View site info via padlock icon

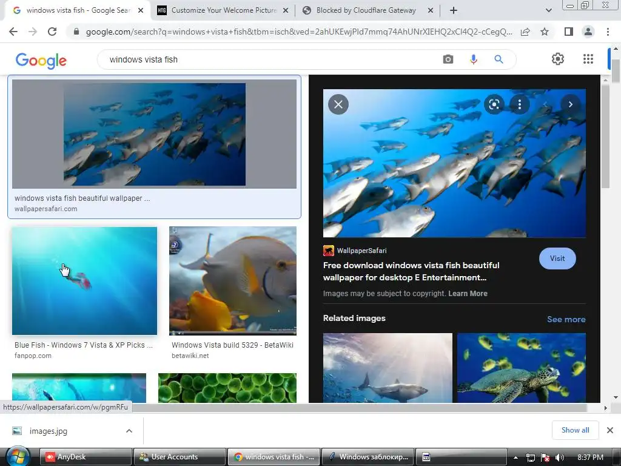tap(76, 32)
